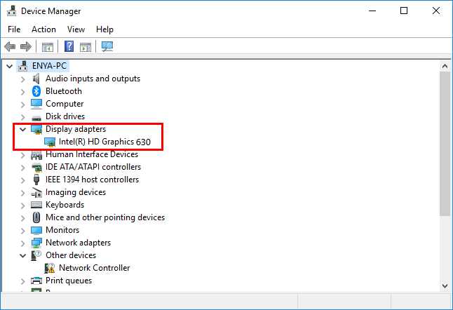Scan for hardware changes toolbar icon
Viewport: 453px width, 310px height.
click(x=107, y=46)
